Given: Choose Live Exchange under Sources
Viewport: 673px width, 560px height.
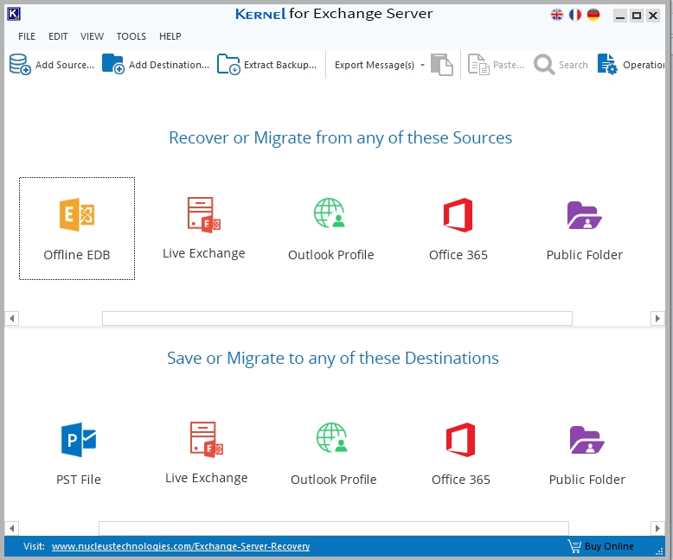Looking at the screenshot, I should [204, 228].
